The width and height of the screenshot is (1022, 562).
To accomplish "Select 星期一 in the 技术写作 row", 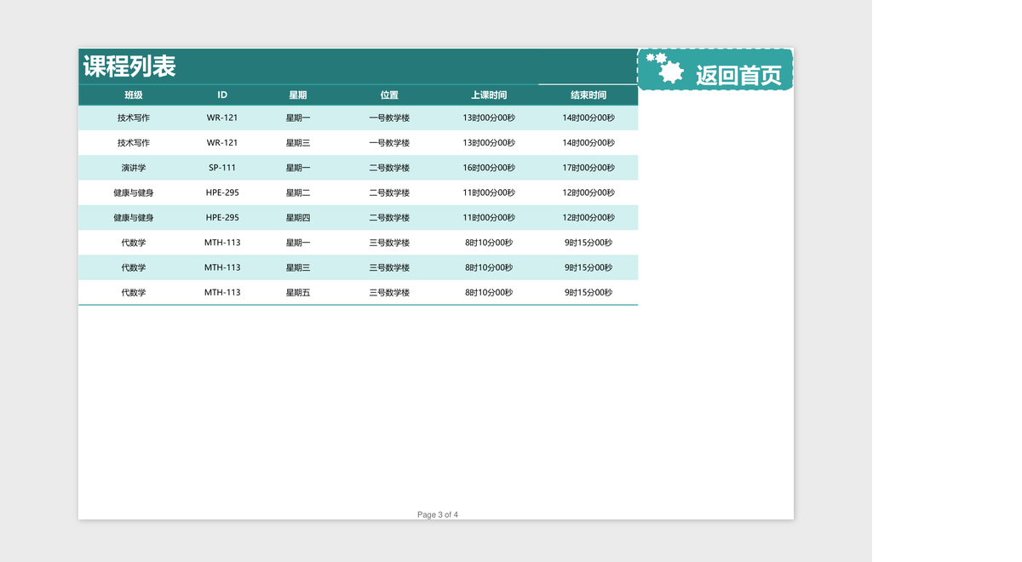I will pyautogui.click(x=298, y=118).
